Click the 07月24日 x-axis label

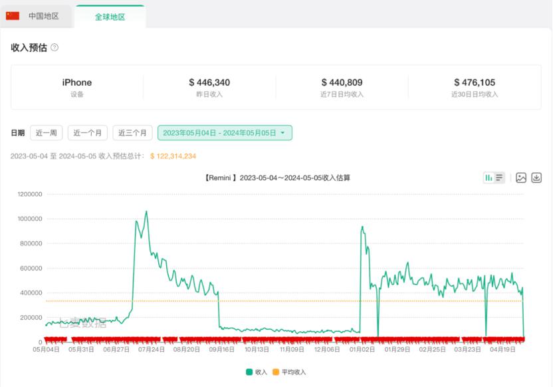[x=152, y=349]
